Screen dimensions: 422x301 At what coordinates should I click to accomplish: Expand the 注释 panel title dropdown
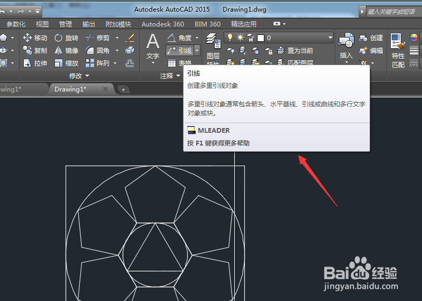tap(170, 76)
